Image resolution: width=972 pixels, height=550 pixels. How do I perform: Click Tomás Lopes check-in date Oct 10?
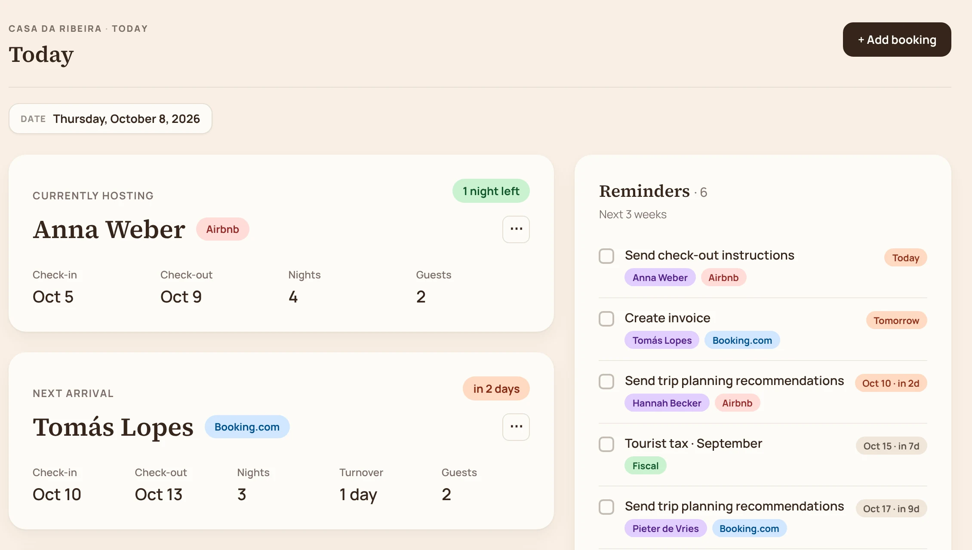pos(57,494)
